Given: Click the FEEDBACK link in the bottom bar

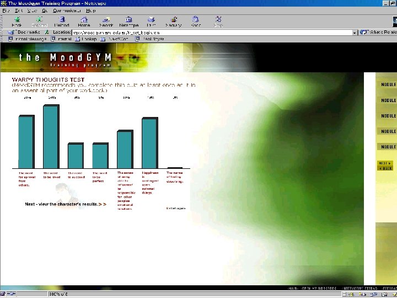Looking at the screenshot, I should 389,289.
